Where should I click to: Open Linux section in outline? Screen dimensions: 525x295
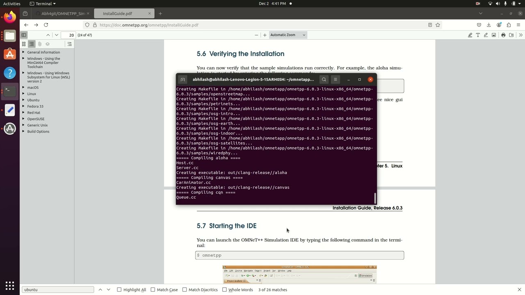[x=32, y=94]
